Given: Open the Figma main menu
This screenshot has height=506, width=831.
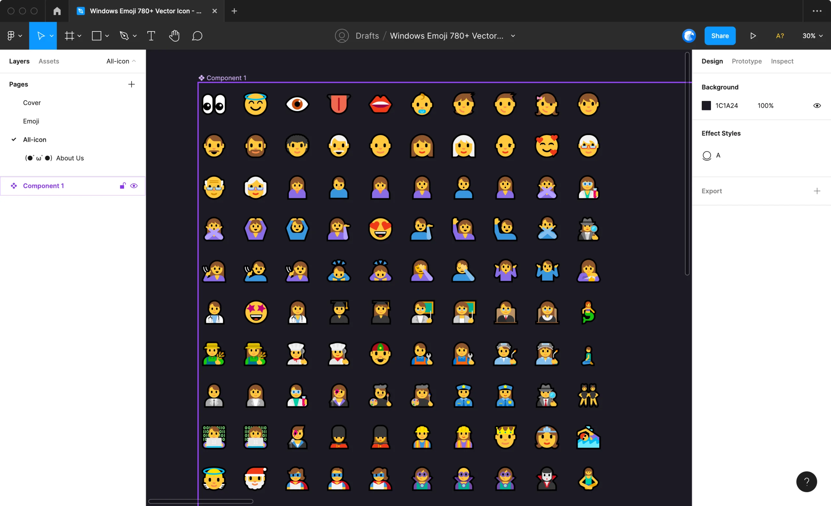Looking at the screenshot, I should pos(11,36).
